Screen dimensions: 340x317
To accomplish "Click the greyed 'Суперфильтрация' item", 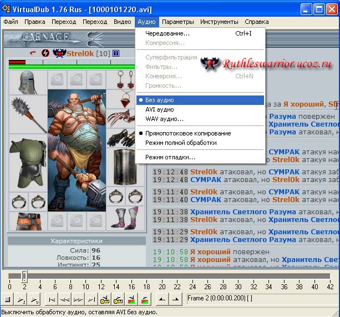I will pos(200,57).
